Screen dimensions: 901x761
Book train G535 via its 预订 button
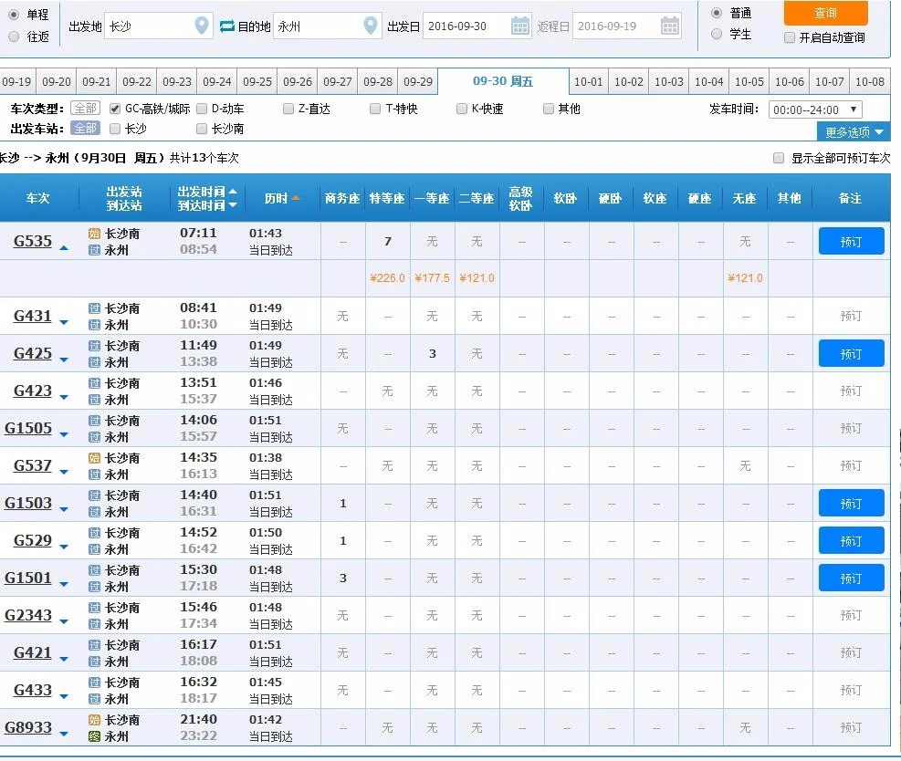coord(851,241)
